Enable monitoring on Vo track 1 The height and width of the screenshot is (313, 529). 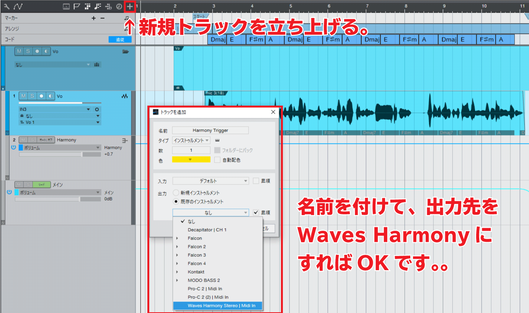click(x=51, y=96)
